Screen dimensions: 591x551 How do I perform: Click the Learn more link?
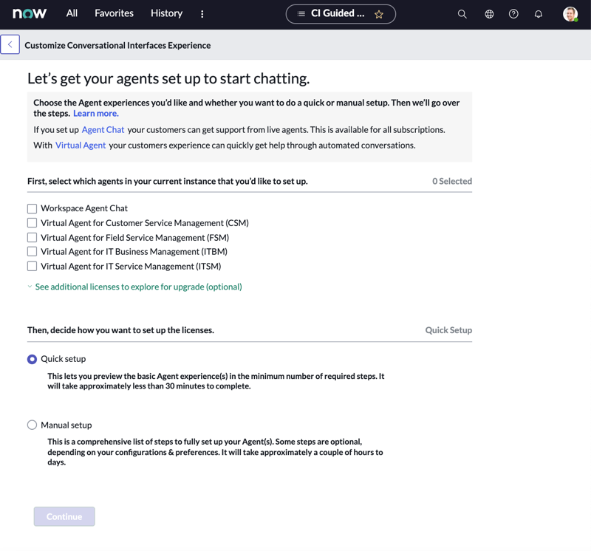pyautogui.click(x=96, y=114)
